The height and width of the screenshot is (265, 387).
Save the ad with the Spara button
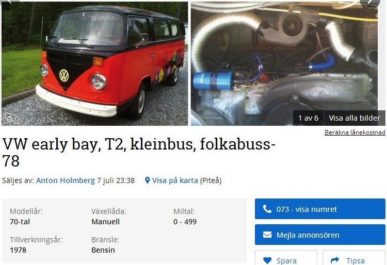286,258
